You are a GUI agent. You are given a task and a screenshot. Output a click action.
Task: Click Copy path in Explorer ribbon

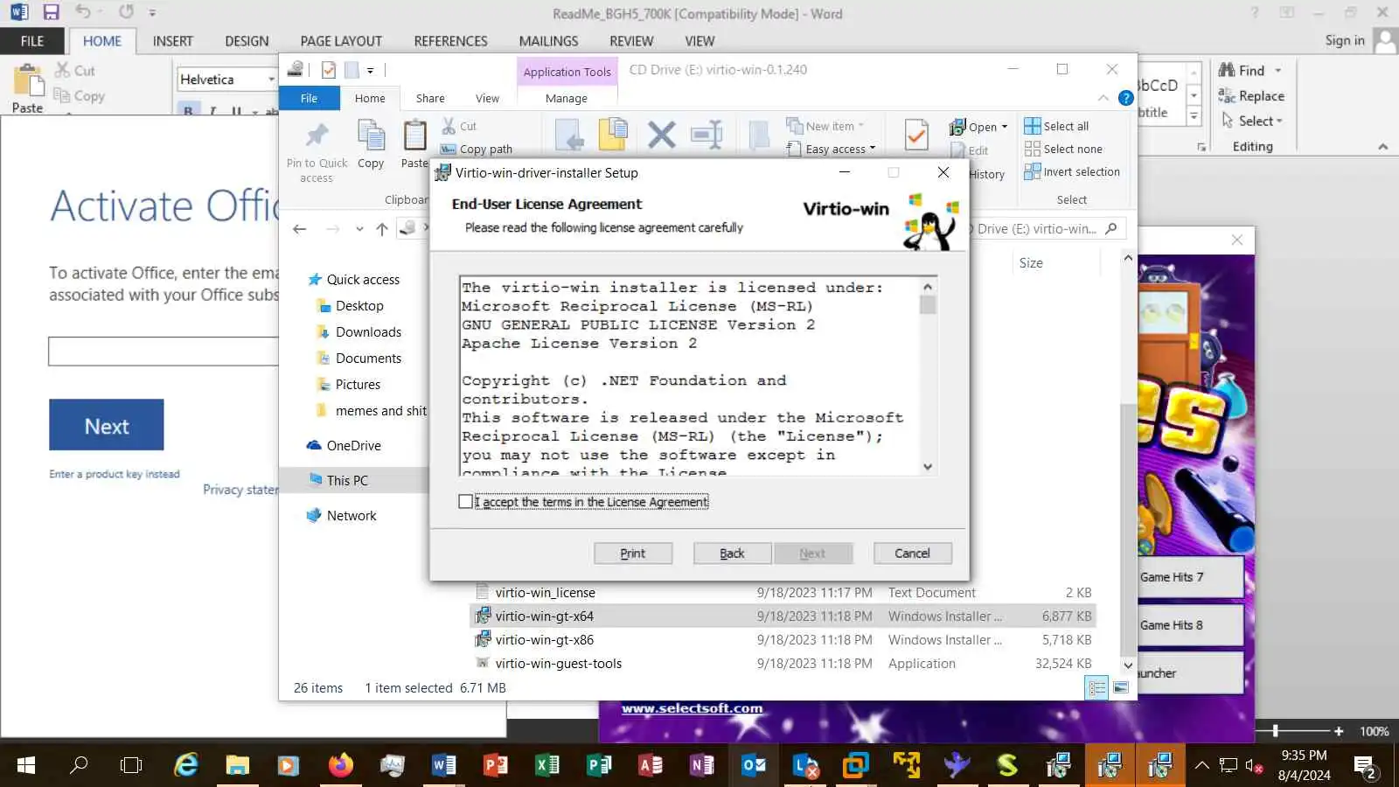coord(477,149)
